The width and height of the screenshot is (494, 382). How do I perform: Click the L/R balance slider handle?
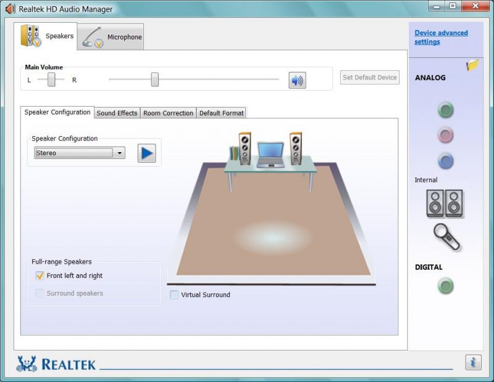point(51,79)
